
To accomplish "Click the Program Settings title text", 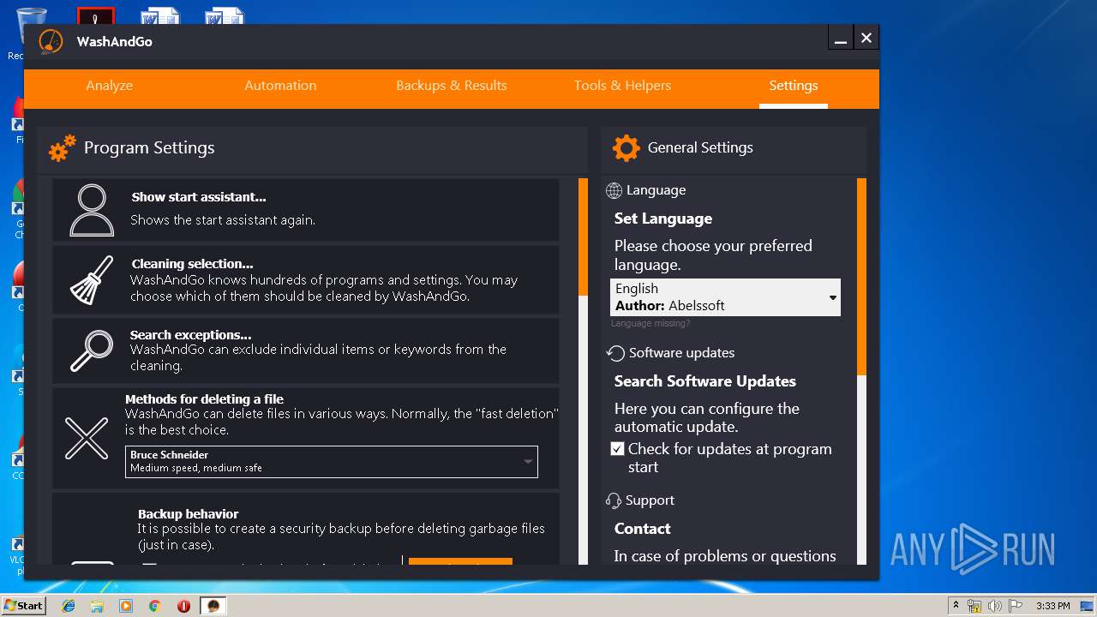I will pyautogui.click(x=149, y=148).
